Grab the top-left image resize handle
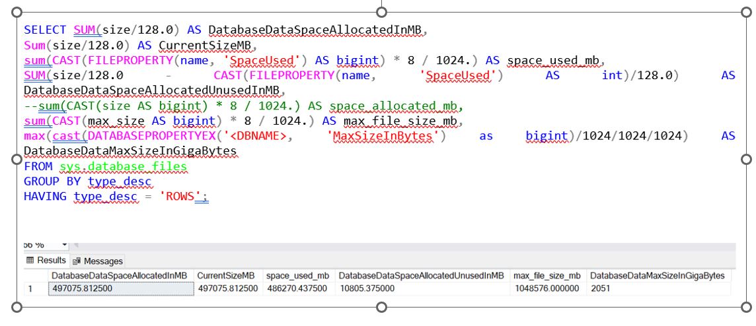Screen dimensions: 756x326 (17, 12)
